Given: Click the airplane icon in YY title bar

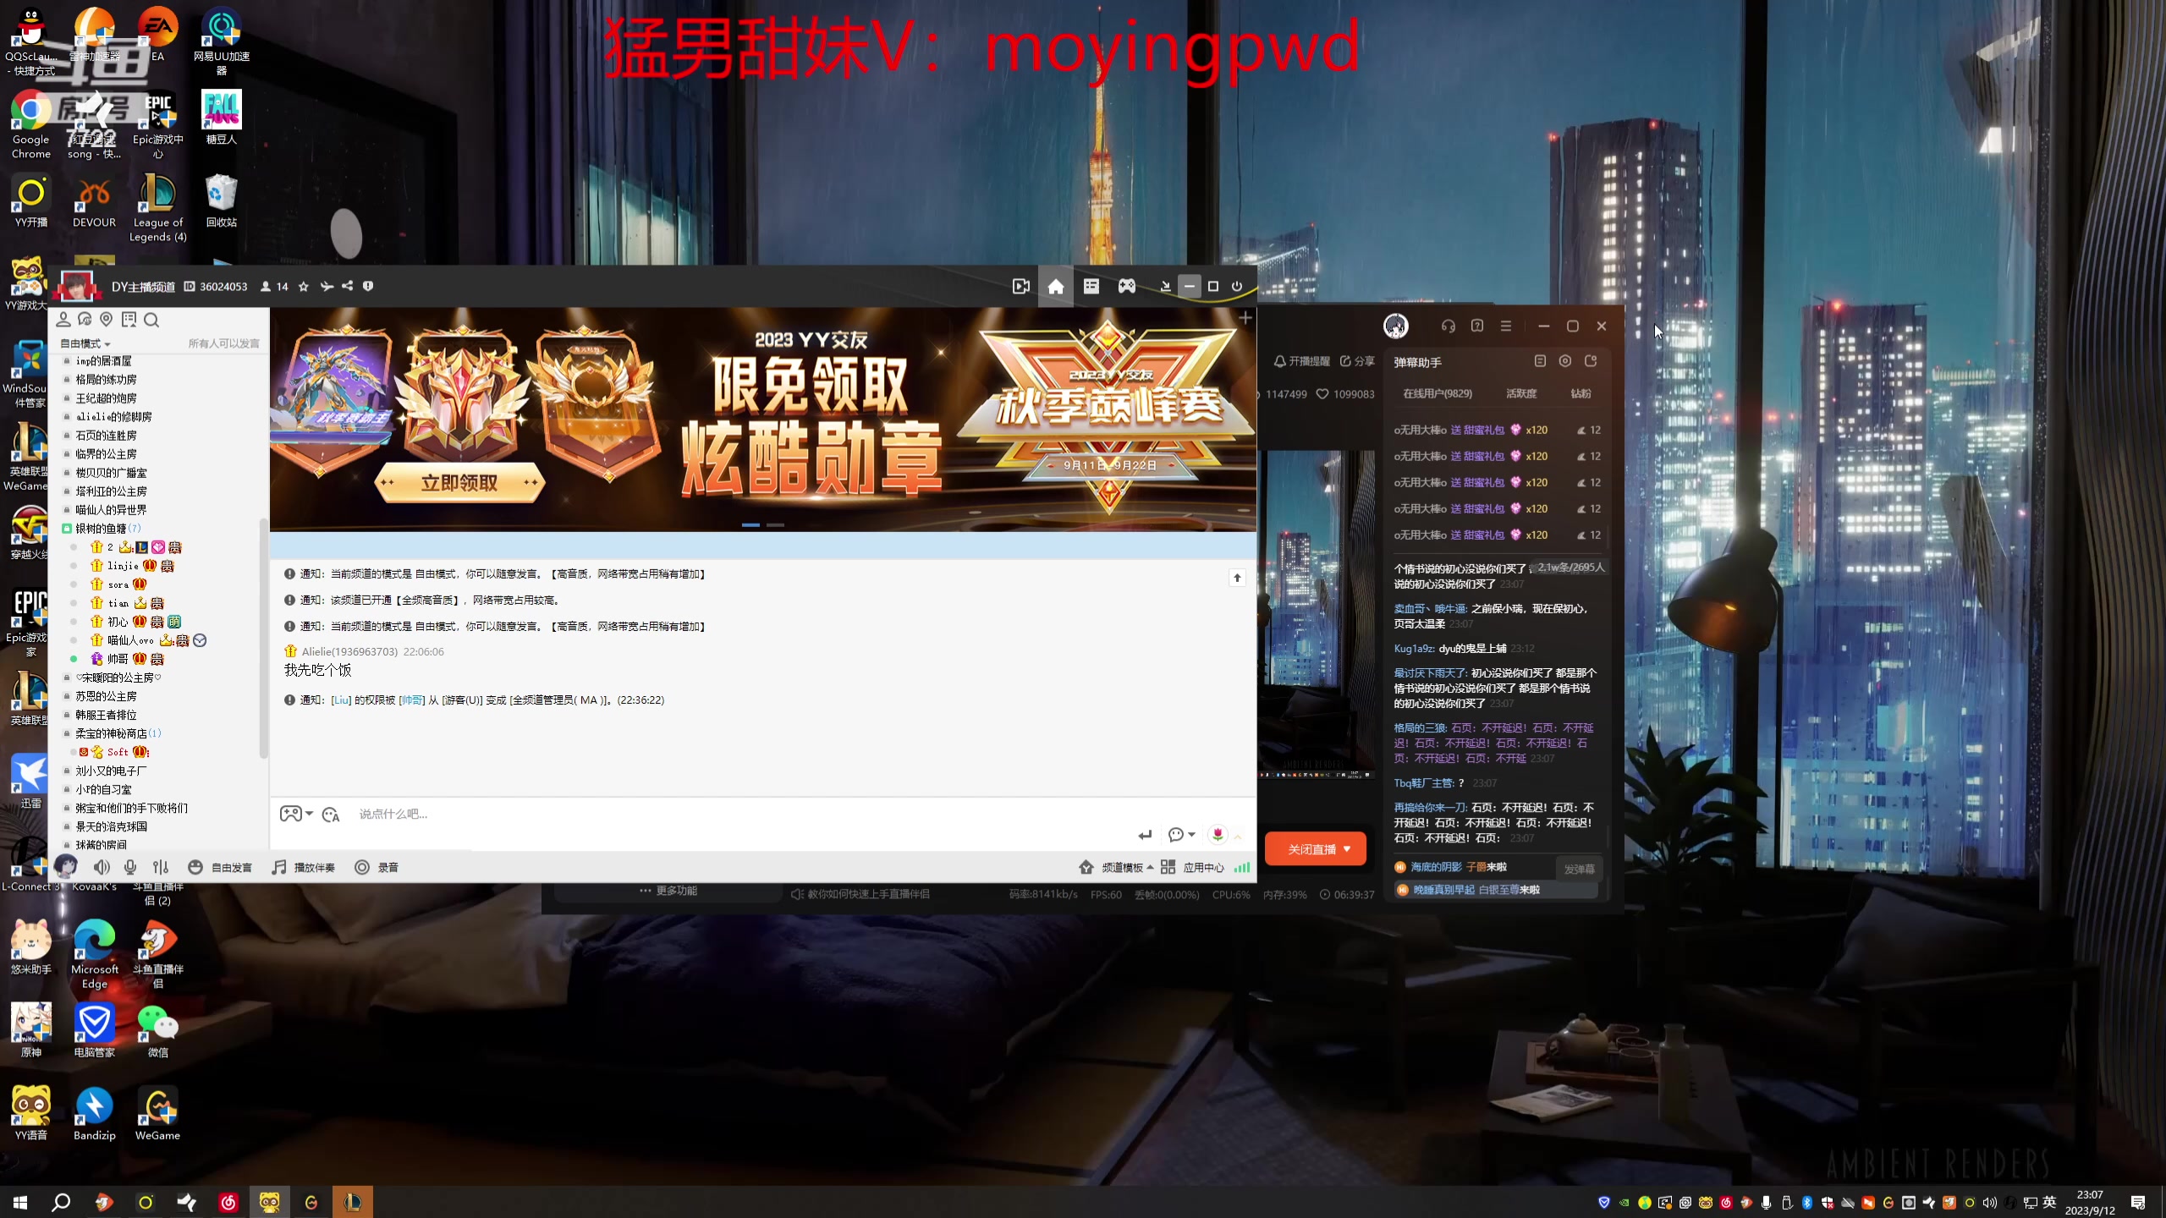Looking at the screenshot, I should [x=327, y=287].
